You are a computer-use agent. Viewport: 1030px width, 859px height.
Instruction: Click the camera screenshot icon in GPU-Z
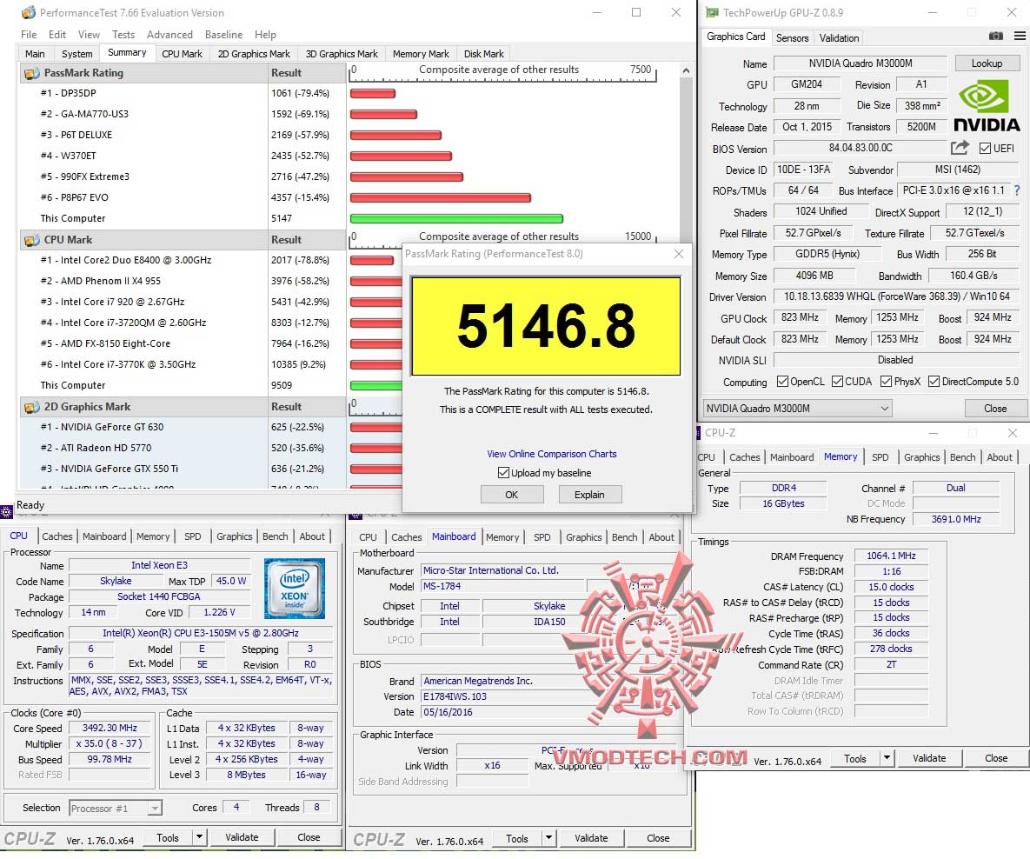995,37
